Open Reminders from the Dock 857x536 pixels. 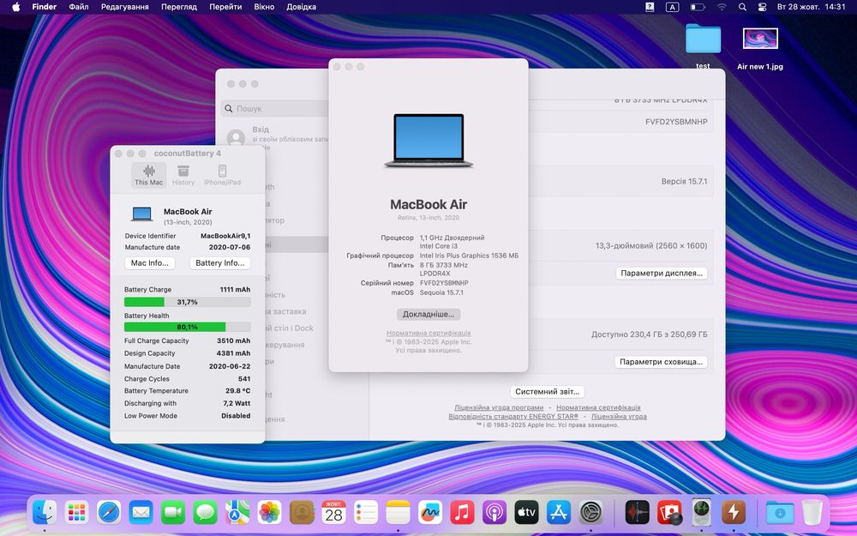coord(366,513)
